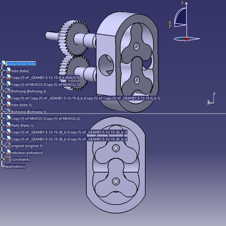Screen dimensions: 226x226
Task: Expand the Copy (1) of MLHS22.2 node
Action: 2,118
